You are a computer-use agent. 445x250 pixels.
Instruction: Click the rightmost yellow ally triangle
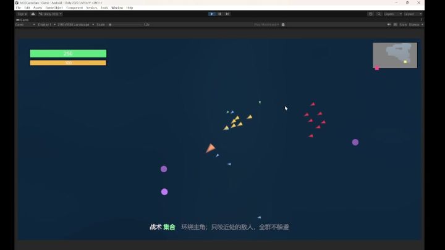point(250,117)
